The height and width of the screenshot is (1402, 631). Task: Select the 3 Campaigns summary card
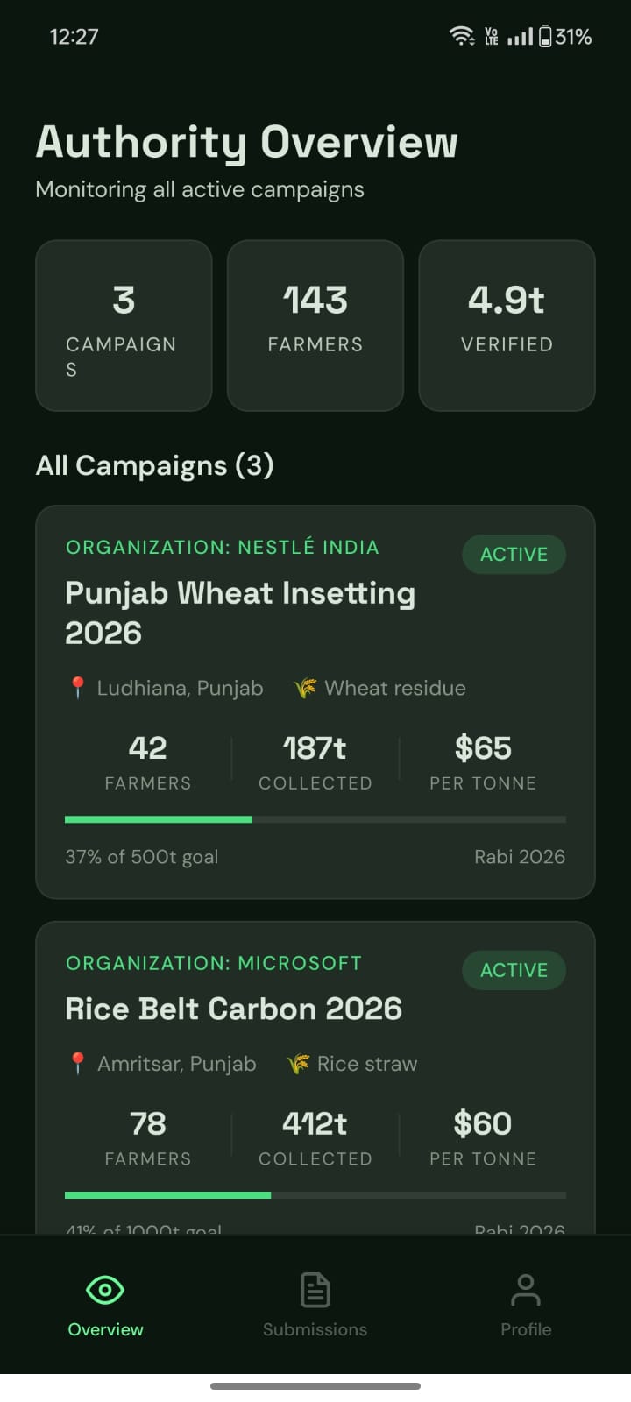tap(124, 325)
